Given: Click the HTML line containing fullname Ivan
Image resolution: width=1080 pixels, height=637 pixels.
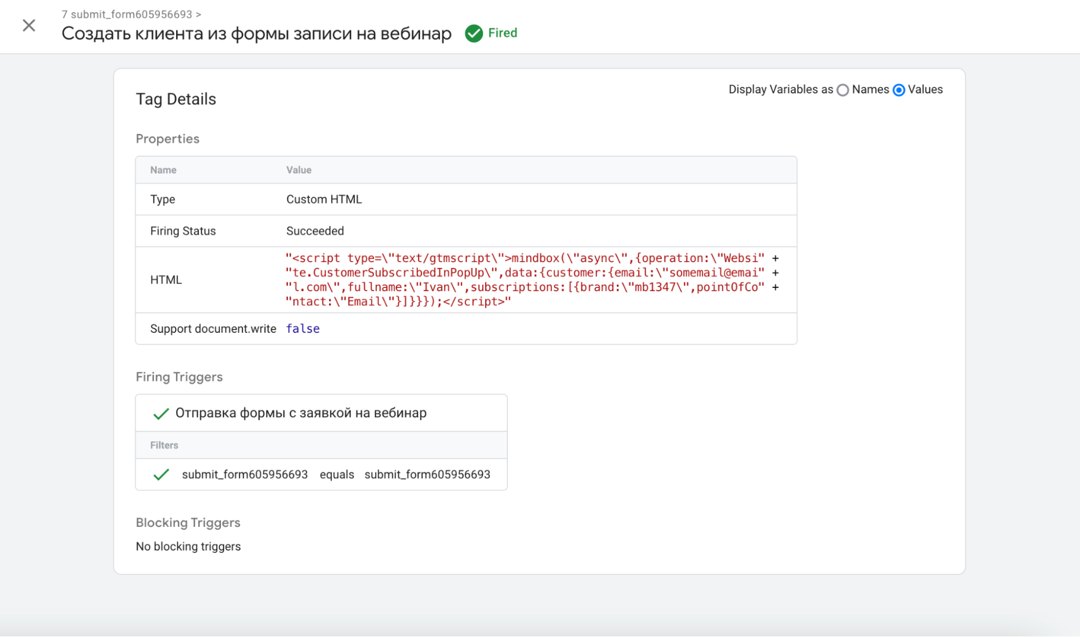Looking at the screenshot, I should pos(525,287).
